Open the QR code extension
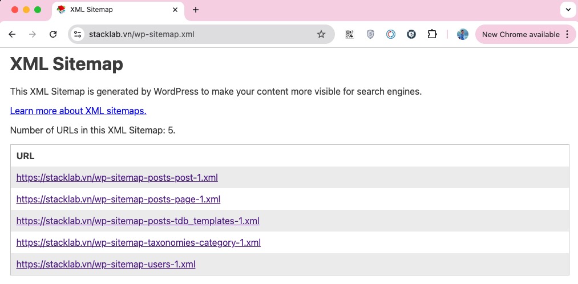Image resolution: width=578 pixels, height=284 pixels. tap(349, 34)
